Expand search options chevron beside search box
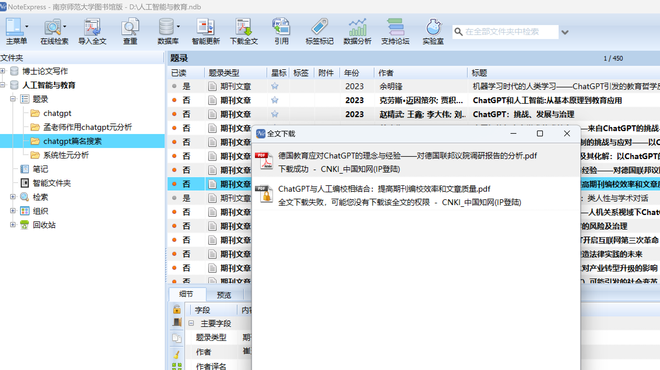This screenshot has height=370, width=660. (565, 32)
